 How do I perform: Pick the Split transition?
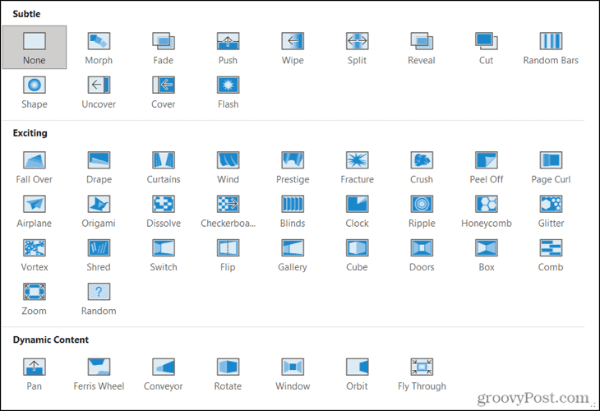(x=357, y=48)
